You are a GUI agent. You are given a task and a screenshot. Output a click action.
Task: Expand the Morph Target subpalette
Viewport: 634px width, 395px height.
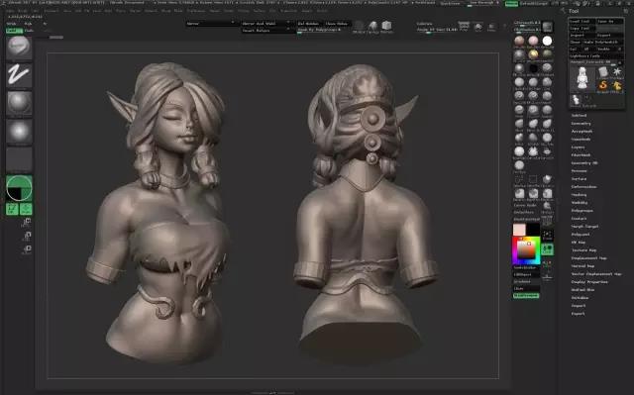(584, 227)
